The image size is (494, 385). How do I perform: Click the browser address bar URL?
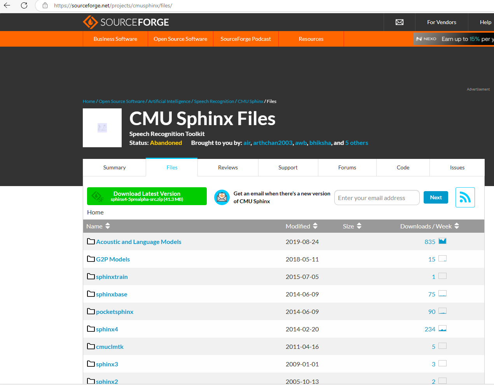(113, 5)
